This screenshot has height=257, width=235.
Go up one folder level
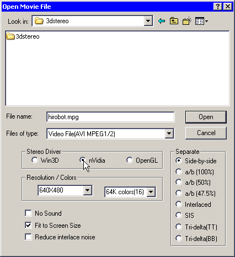point(174,21)
